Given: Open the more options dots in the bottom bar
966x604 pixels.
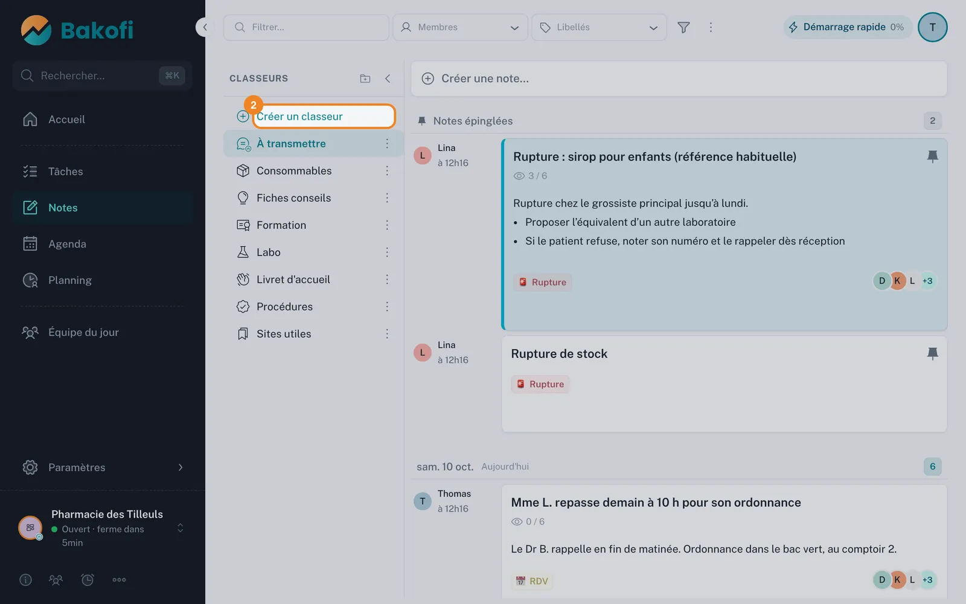Looking at the screenshot, I should (x=119, y=580).
